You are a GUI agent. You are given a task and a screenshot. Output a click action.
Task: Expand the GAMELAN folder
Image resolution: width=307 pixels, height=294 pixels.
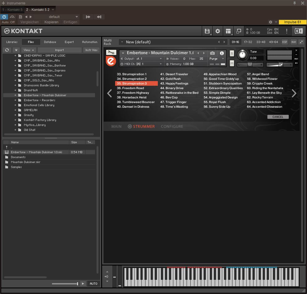[15, 110]
